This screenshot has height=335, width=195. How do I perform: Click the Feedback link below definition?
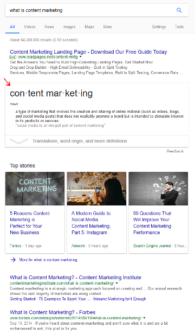click(175, 151)
